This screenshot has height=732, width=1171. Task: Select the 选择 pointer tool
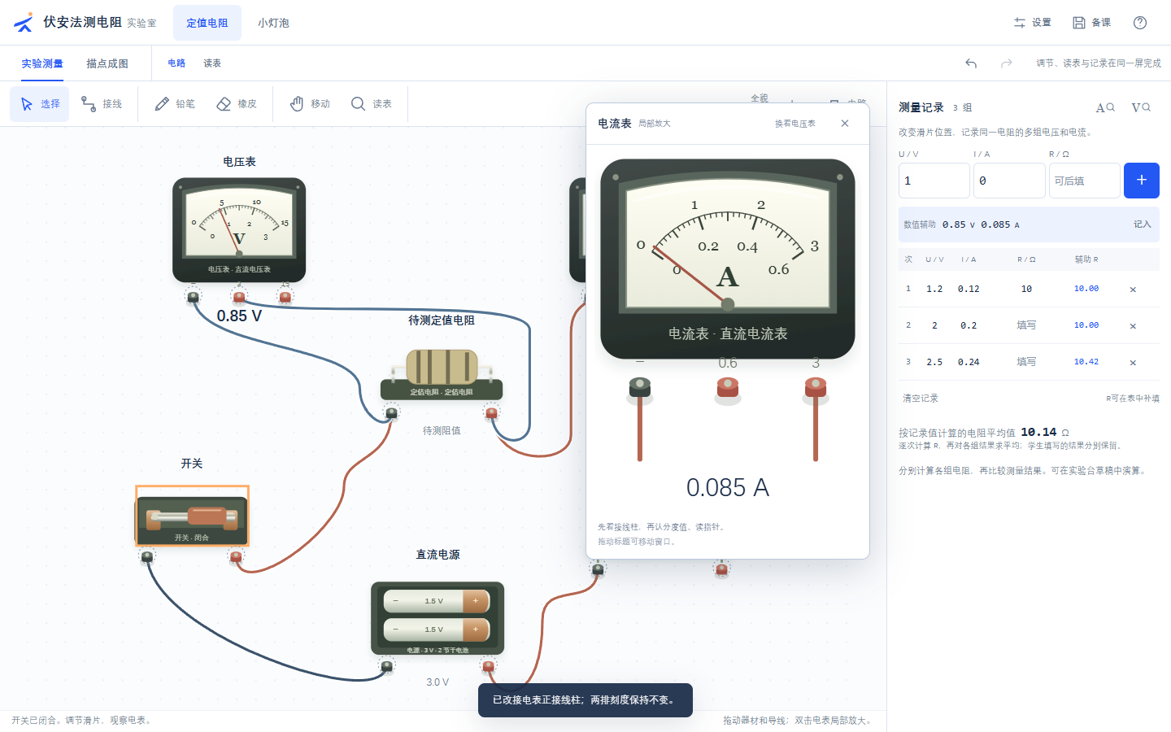point(40,104)
